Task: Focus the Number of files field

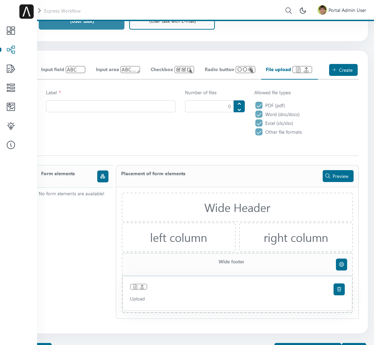Action: click(209, 106)
